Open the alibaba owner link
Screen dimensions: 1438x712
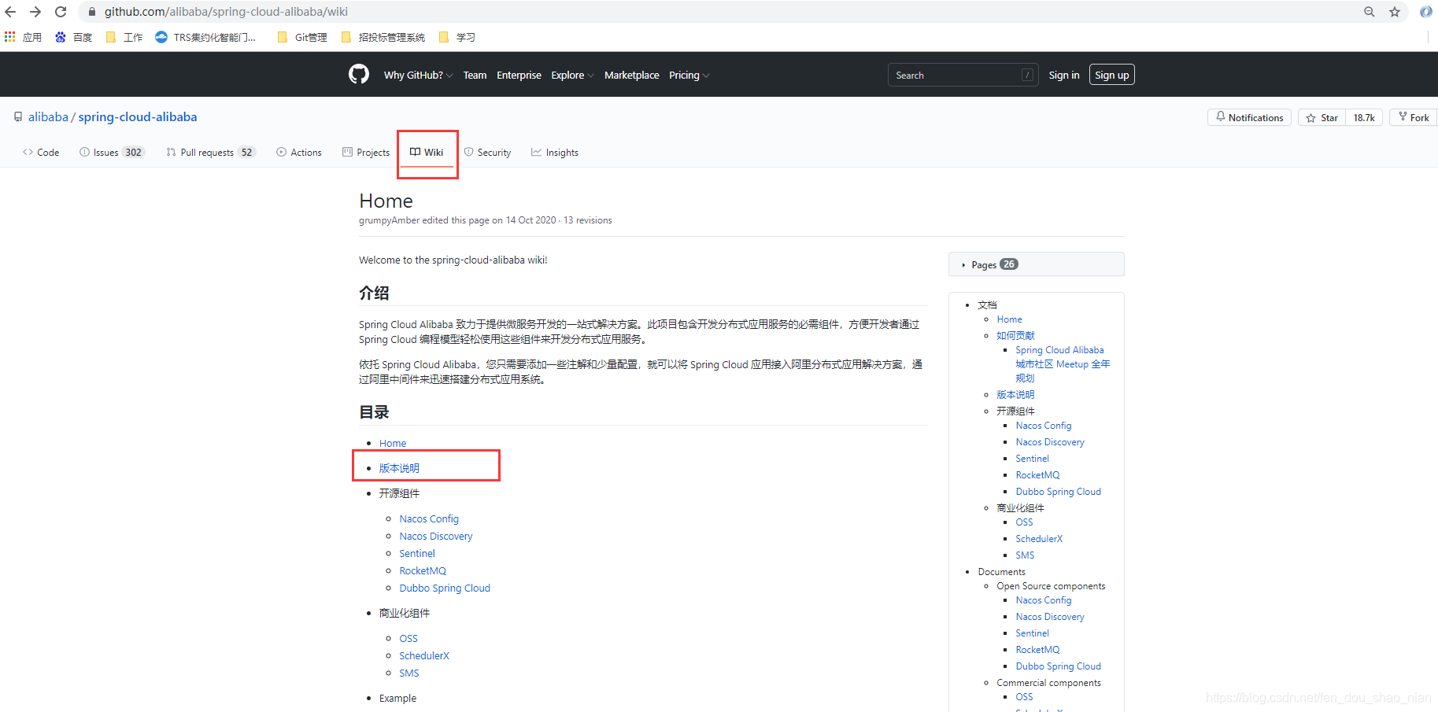click(x=48, y=117)
